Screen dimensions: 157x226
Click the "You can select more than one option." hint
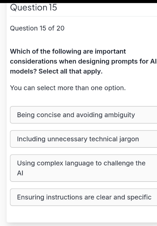(x=68, y=88)
